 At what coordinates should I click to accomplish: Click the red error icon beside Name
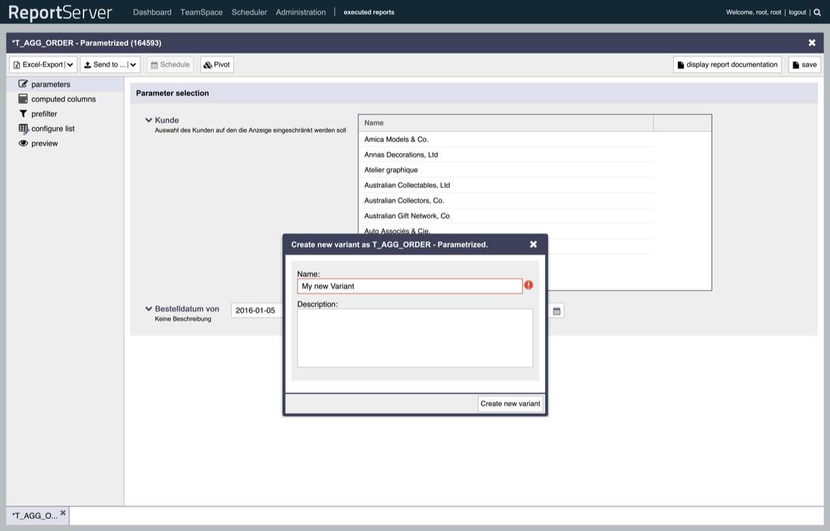click(x=529, y=285)
